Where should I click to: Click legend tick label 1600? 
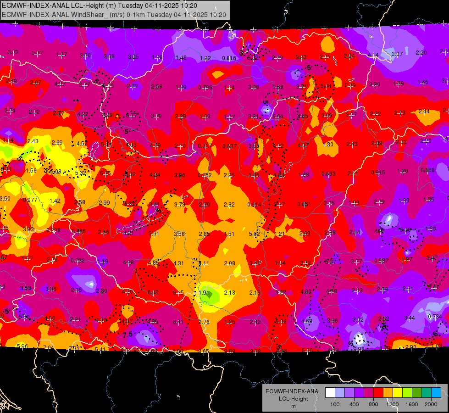tap(412, 404)
